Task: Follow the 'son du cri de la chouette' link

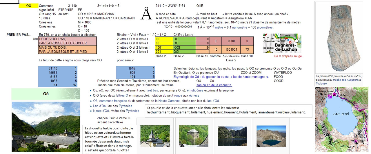Action: coord(214,85)
